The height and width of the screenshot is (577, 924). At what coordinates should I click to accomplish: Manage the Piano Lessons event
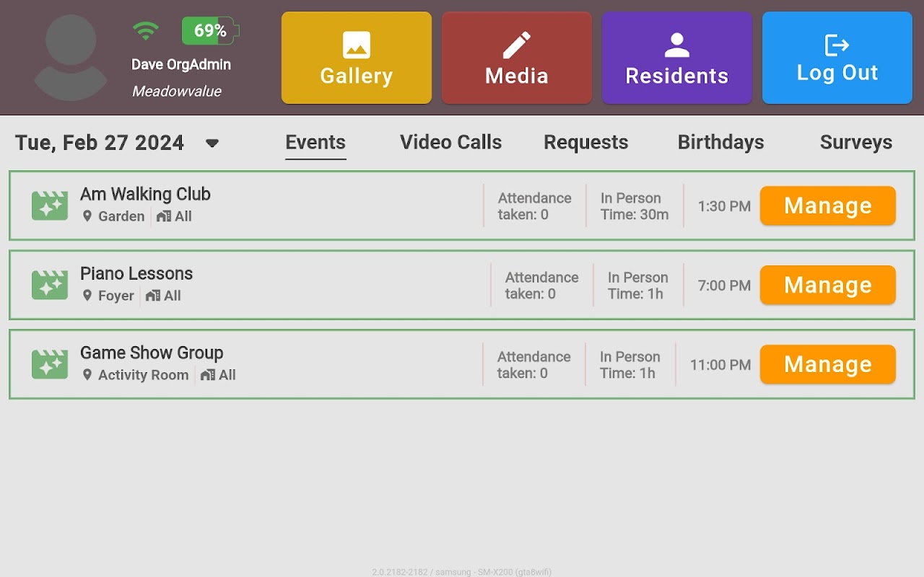coord(827,285)
